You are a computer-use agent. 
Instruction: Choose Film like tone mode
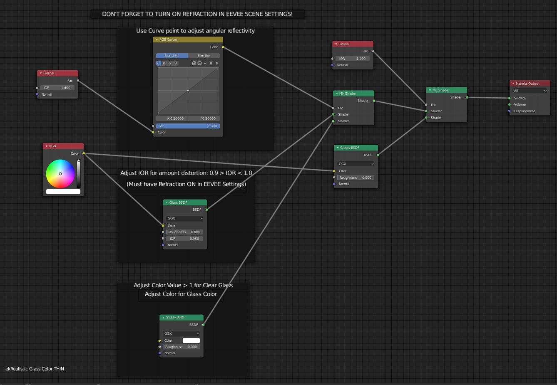pos(204,56)
